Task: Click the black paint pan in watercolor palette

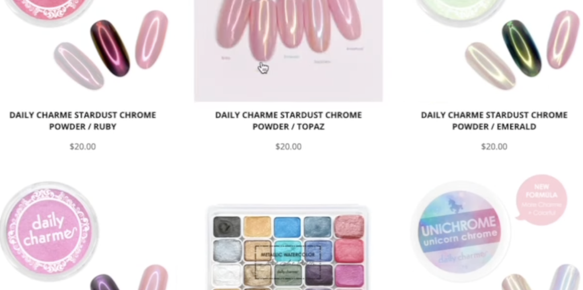Action: (227, 227)
